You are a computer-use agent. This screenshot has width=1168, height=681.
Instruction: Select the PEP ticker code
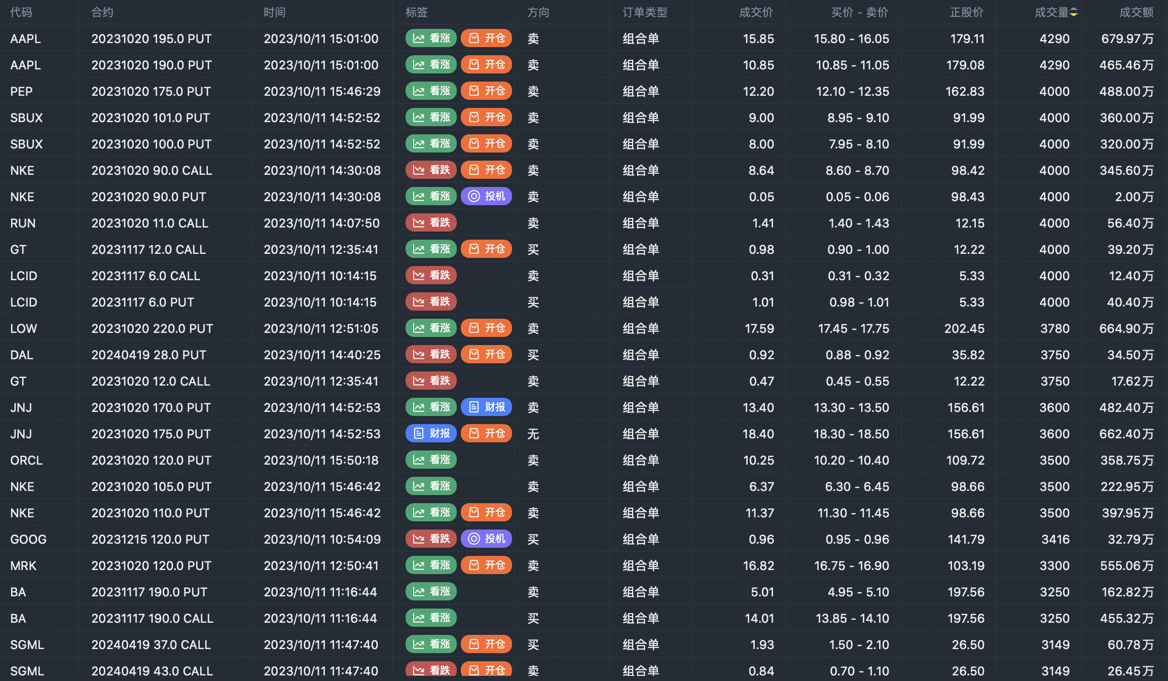click(21, 91)
